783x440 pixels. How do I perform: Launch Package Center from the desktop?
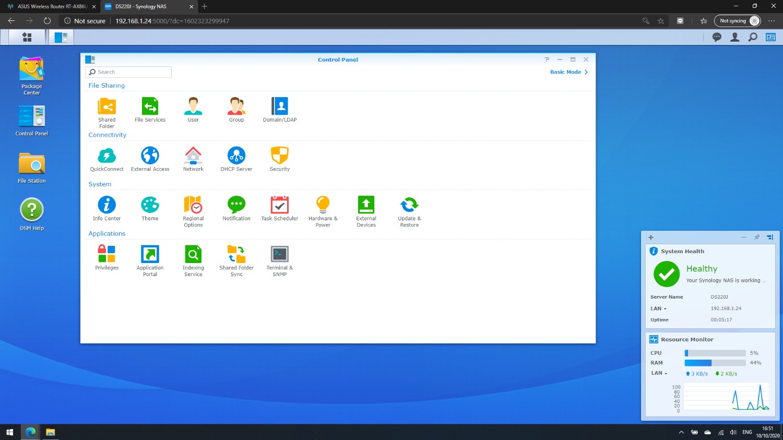32,76
